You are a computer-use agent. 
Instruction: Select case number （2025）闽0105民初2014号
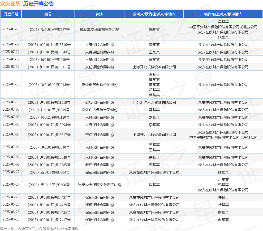[48, 85]
